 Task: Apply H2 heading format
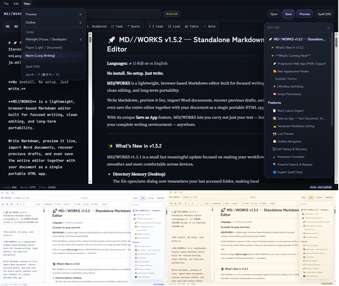click(x=16, y=26)
